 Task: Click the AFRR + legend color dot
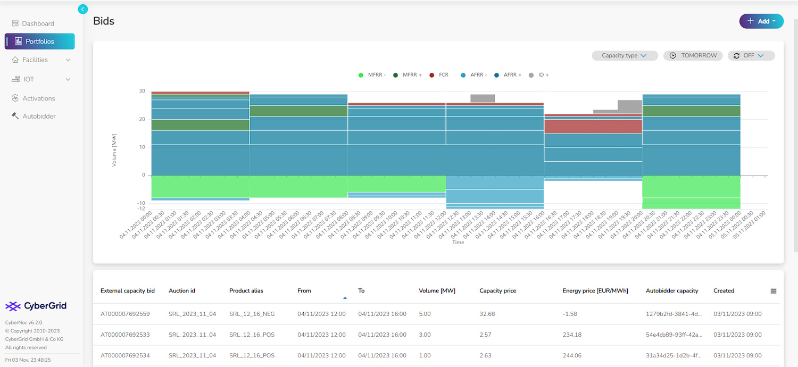click(497, 75)
